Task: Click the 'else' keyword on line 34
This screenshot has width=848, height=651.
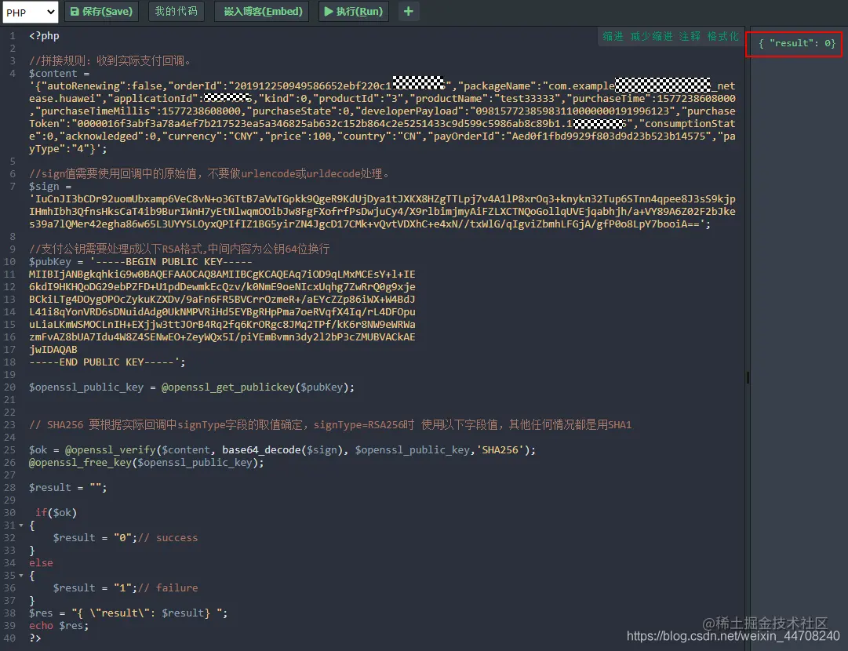Action: 41,563
